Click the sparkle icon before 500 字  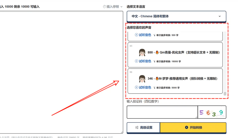pyautogui.click(x=154, y=35)
